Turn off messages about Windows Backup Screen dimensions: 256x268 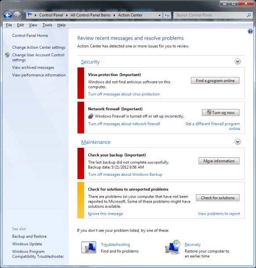125,174
